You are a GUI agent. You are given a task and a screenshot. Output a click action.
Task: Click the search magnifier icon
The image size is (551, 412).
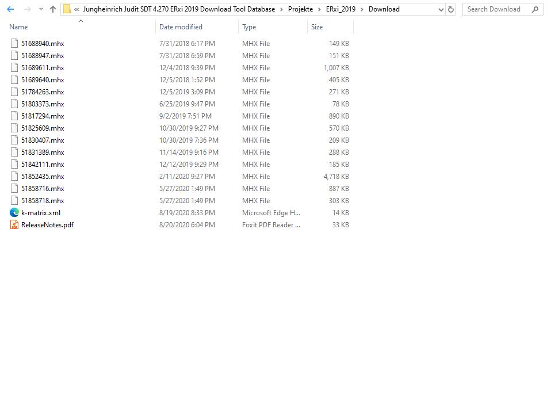[x=535, y=9]
